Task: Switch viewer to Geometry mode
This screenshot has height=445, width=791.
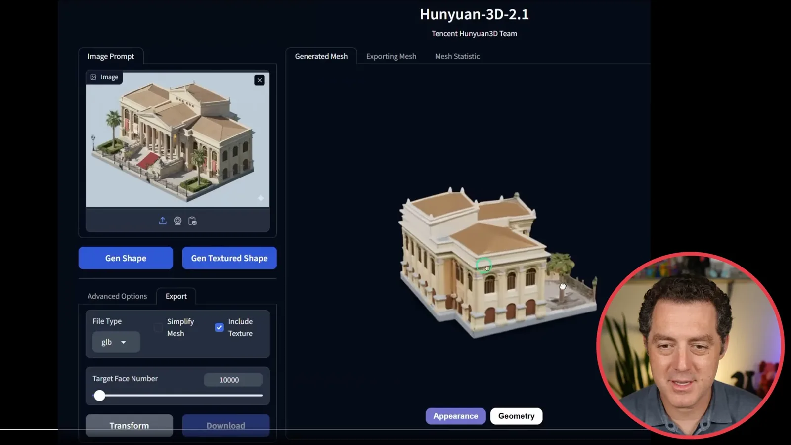Action: pyautogui.click(x=516, y=416)
